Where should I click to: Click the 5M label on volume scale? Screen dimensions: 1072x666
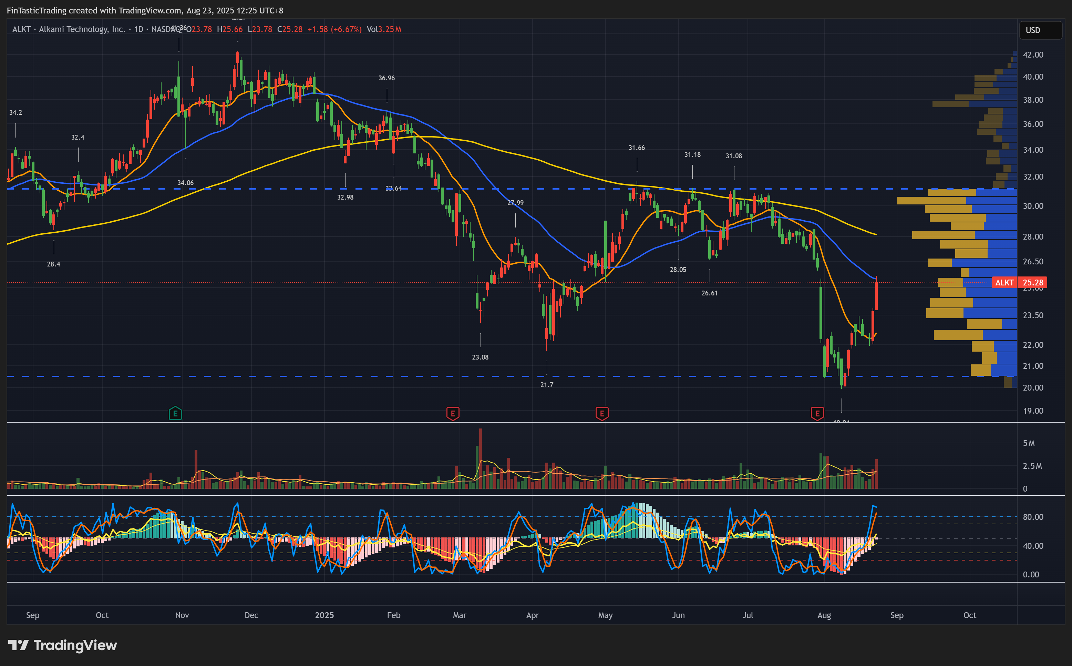pyautogui.click(x=1029, y=443)
